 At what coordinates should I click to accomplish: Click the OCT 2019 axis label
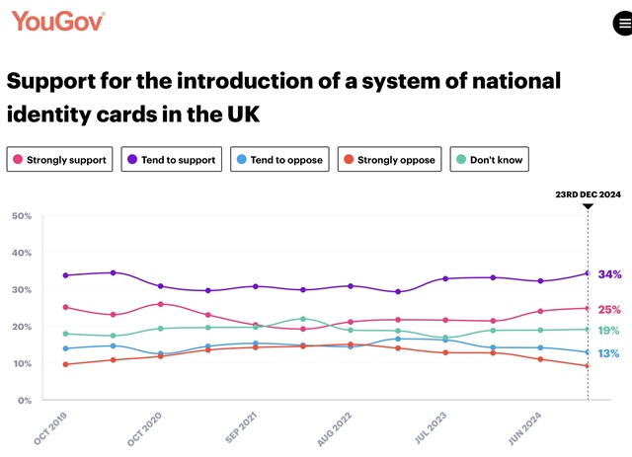pos(53,427)
